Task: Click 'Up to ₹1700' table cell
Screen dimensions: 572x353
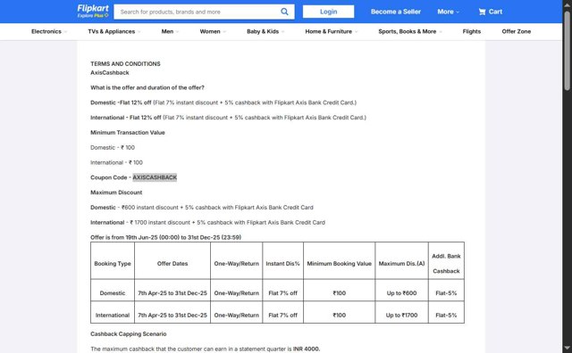Action: click(x=401, y=316)
